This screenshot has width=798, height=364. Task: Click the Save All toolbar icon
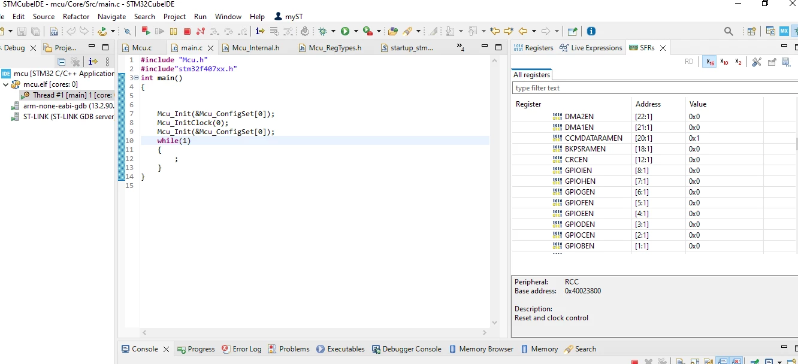pos(35,31)
